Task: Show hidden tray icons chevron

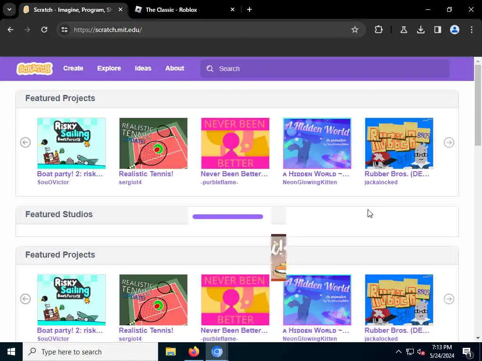Action: [398, 352]
